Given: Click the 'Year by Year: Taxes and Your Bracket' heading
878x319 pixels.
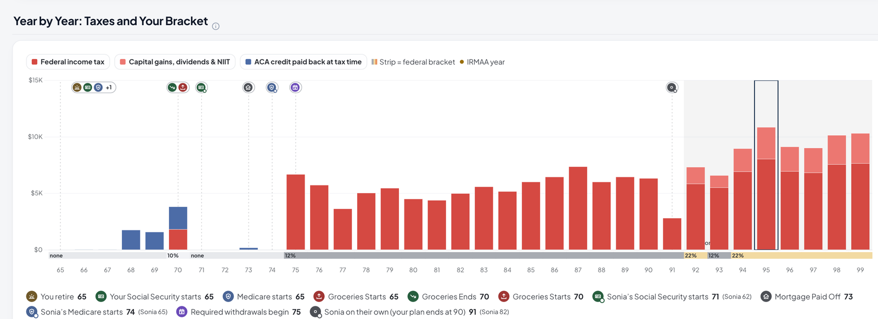Looking at the screenshot, I should [111, 21].
